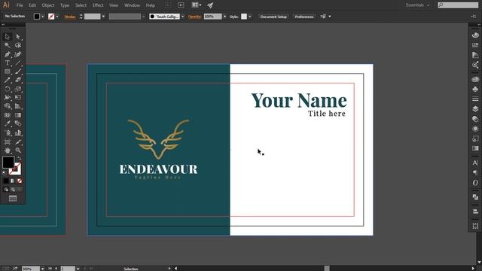This screenshot has height=271, width=482.
Task: Select the Lasso tool
Action: [x=18, y=45]
